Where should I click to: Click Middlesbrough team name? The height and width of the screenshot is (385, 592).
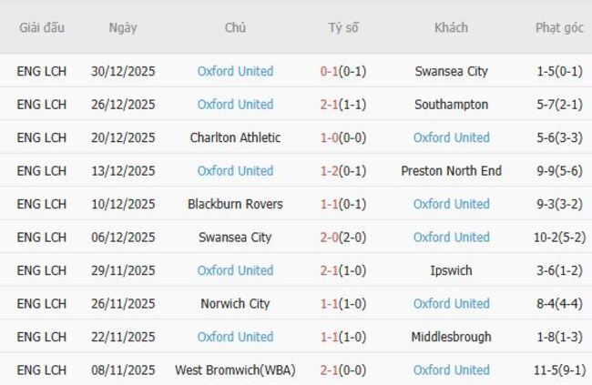pos(451,337)
